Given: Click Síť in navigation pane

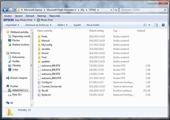Looking at the screenshot, I should point(12,103).
